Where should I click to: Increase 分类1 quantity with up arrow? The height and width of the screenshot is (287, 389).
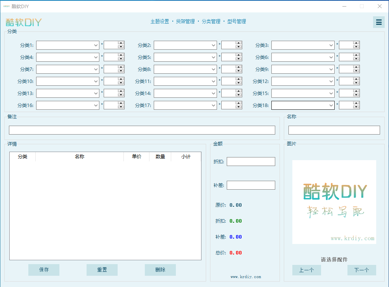(121, 43)
